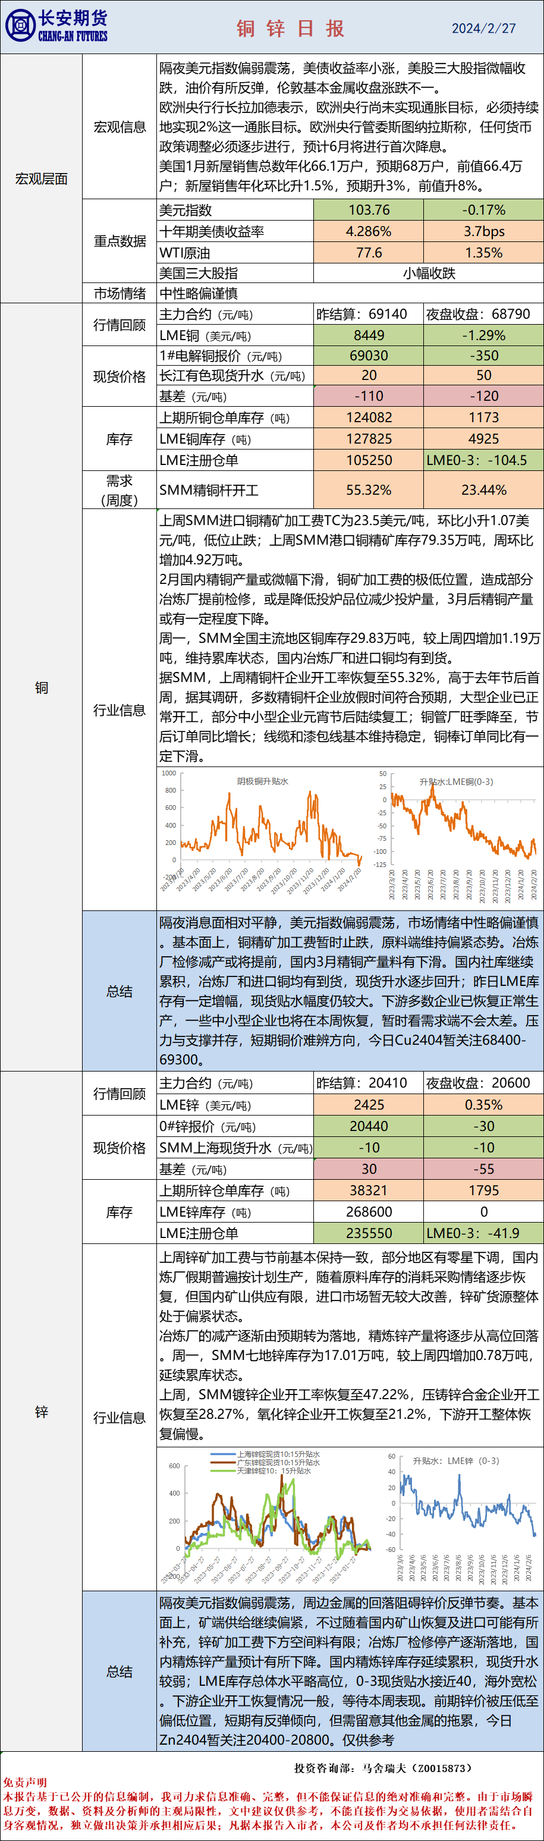Click the zinc 总结 label
544x1841 pixels.
120,1672
